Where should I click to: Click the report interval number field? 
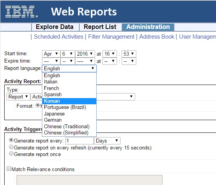coord(80,141)
